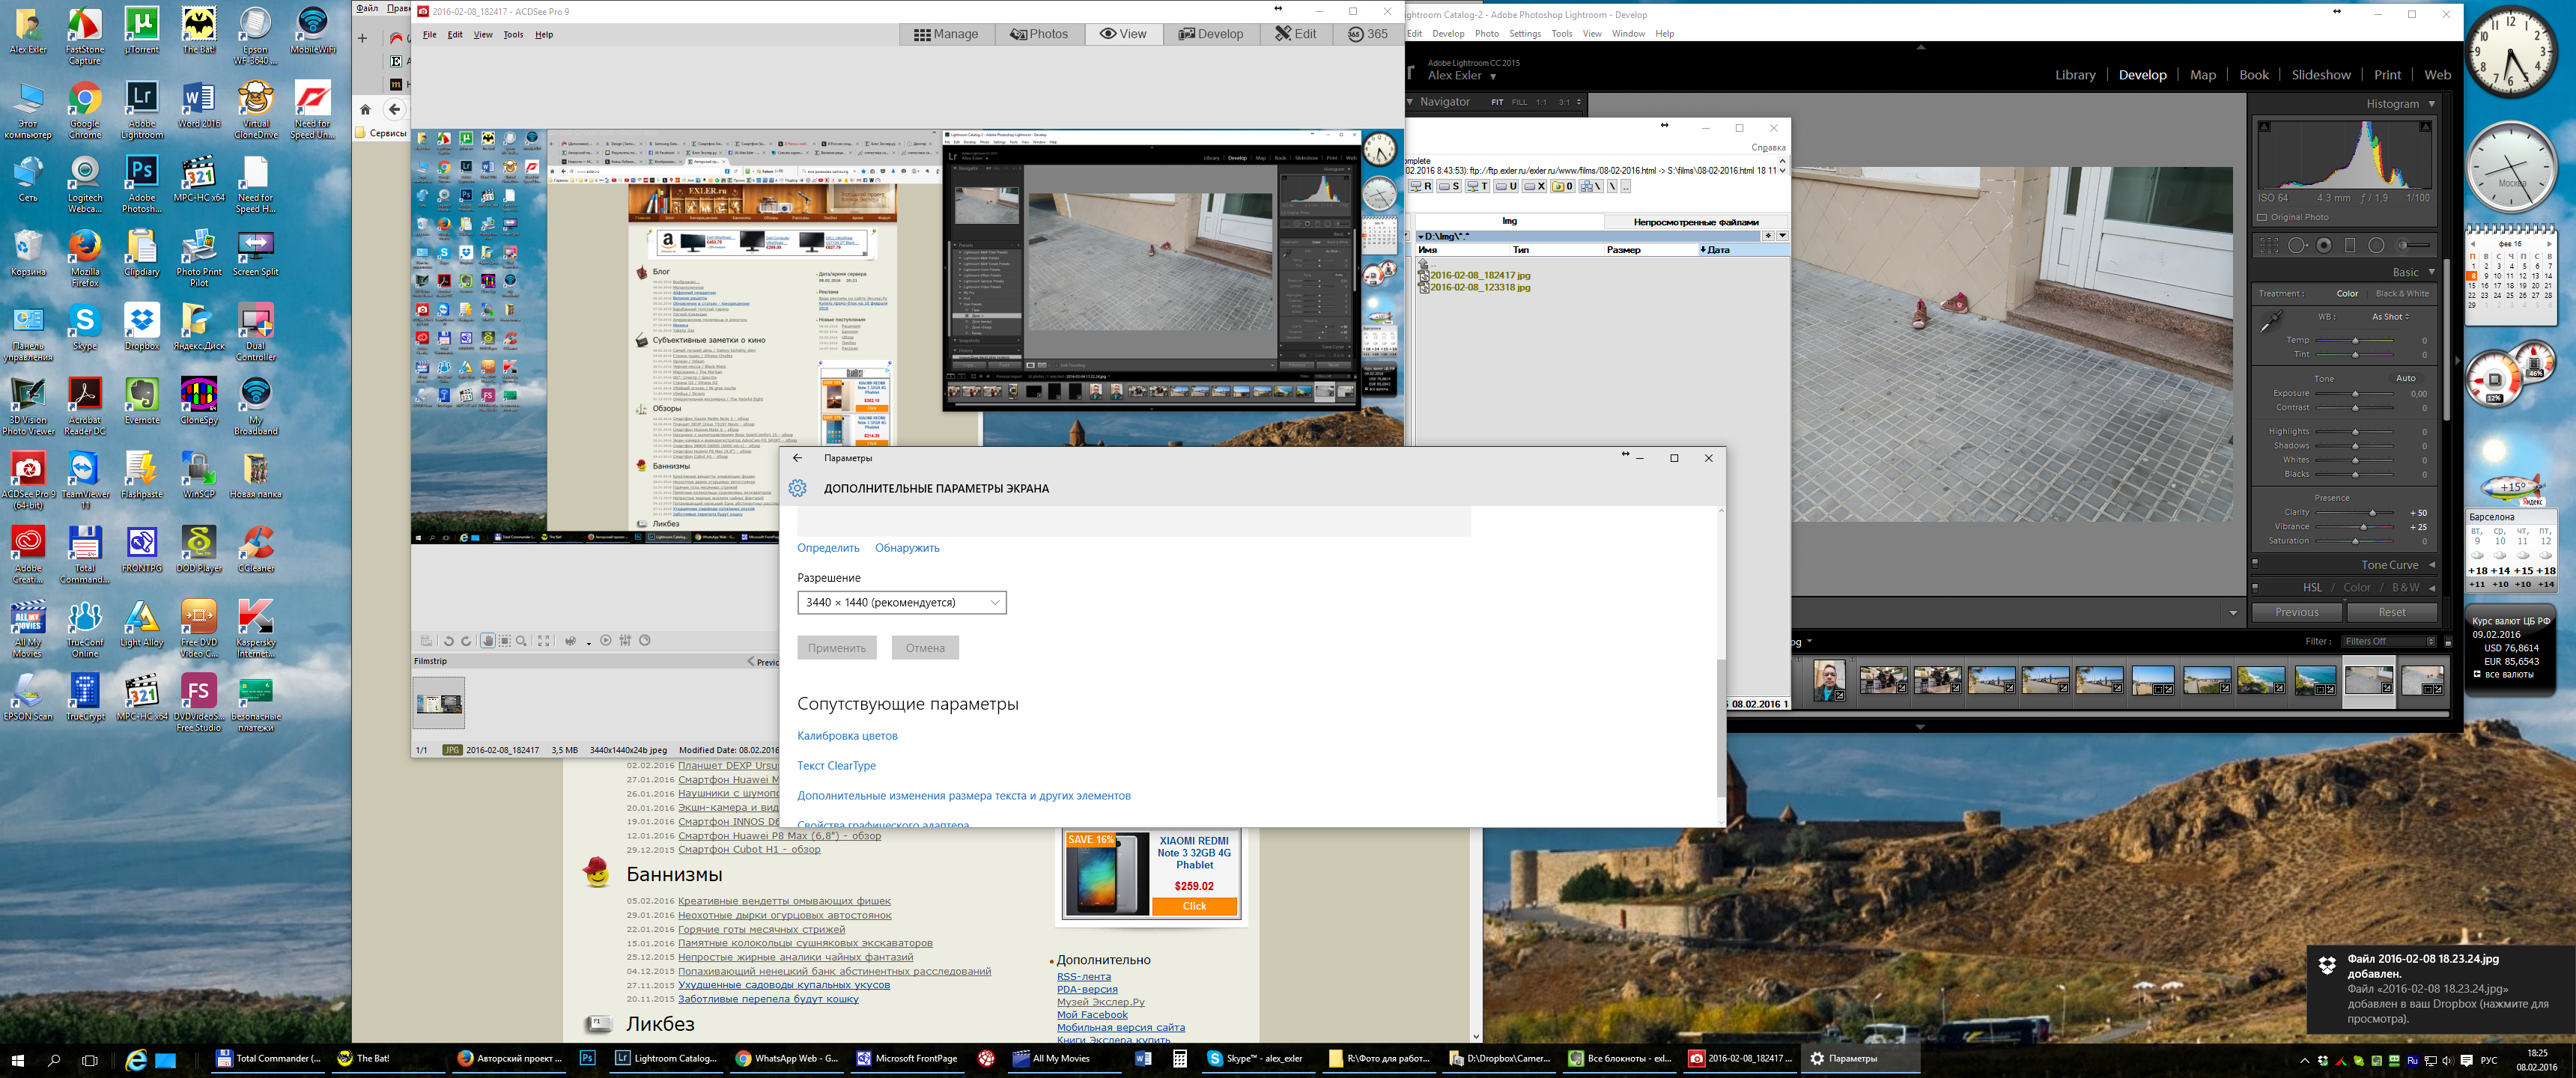Select the ACDSee hand scroll tool
Screen dimensions: 2576x1078
tap(487, 641)
